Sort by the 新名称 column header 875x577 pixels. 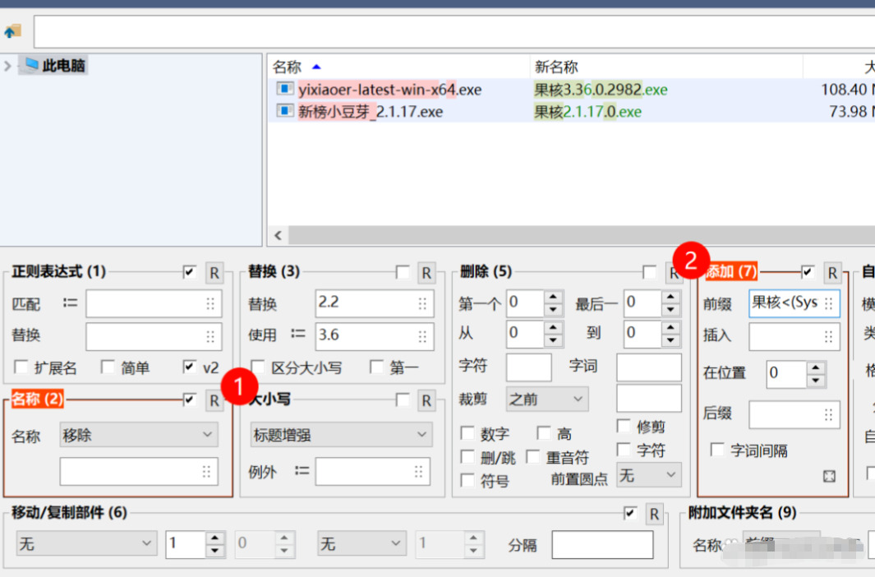556,67
